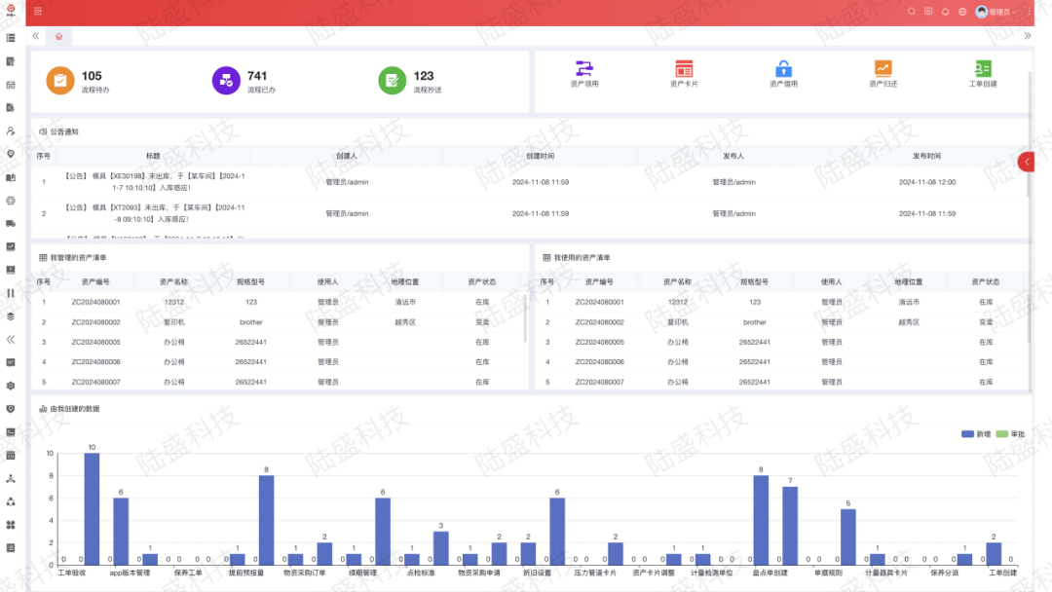Click ZC2024080001 in 我管理的资产清单
This screenshot has width=1052, height=592.
tap(95, 303)
